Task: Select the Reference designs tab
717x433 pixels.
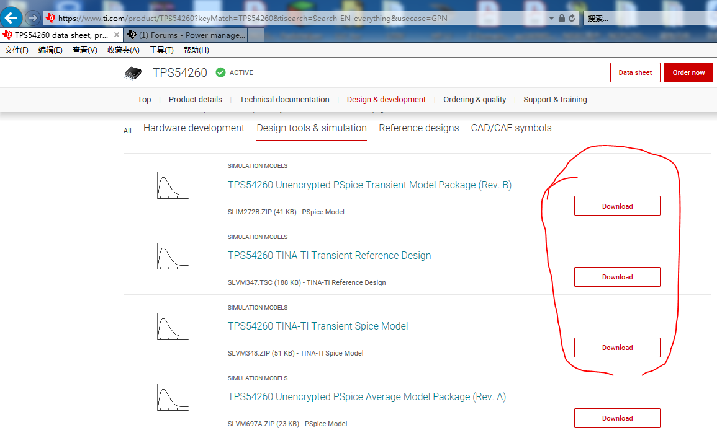Action: click(419, 128)
